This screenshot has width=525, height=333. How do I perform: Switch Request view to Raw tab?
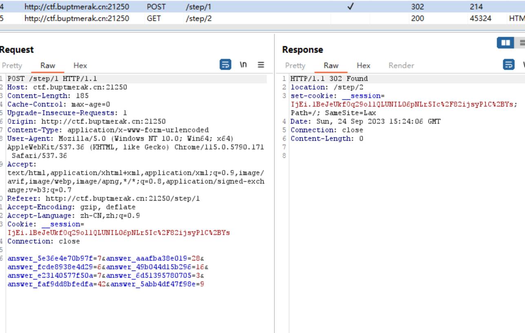(48, 65)
